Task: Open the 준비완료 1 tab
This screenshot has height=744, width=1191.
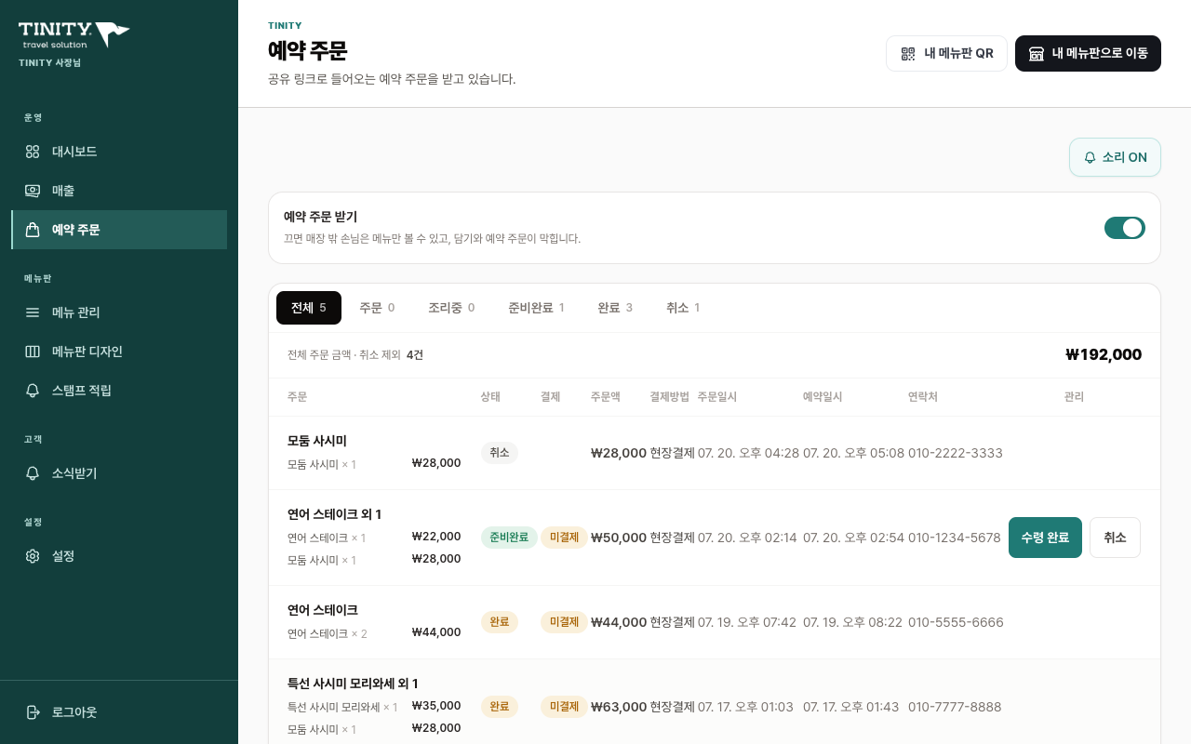Action: (536, 308)
